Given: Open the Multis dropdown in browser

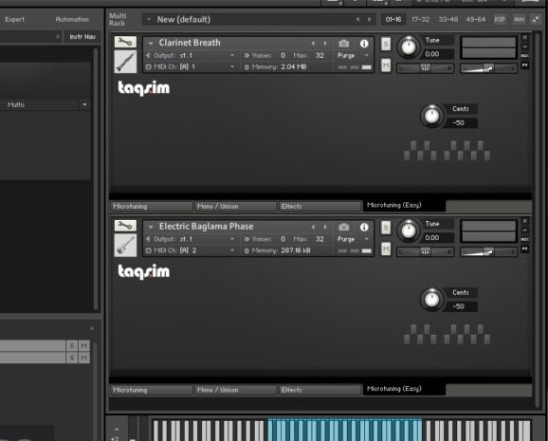Looking at the screenshot, I should [84, 104].
